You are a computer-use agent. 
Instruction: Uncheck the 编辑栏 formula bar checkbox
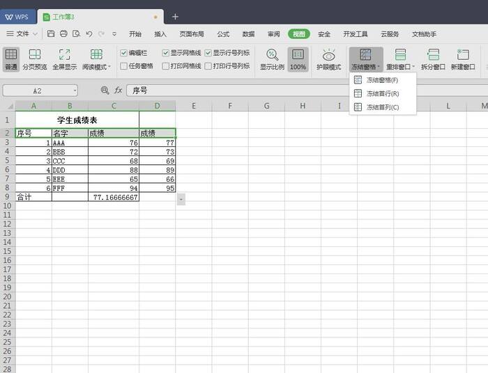click(x=124, y=52)
